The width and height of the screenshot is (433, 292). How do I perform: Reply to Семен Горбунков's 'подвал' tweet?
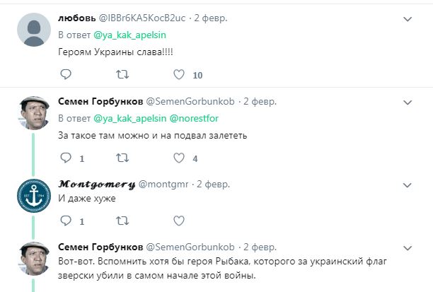point(66,158)
